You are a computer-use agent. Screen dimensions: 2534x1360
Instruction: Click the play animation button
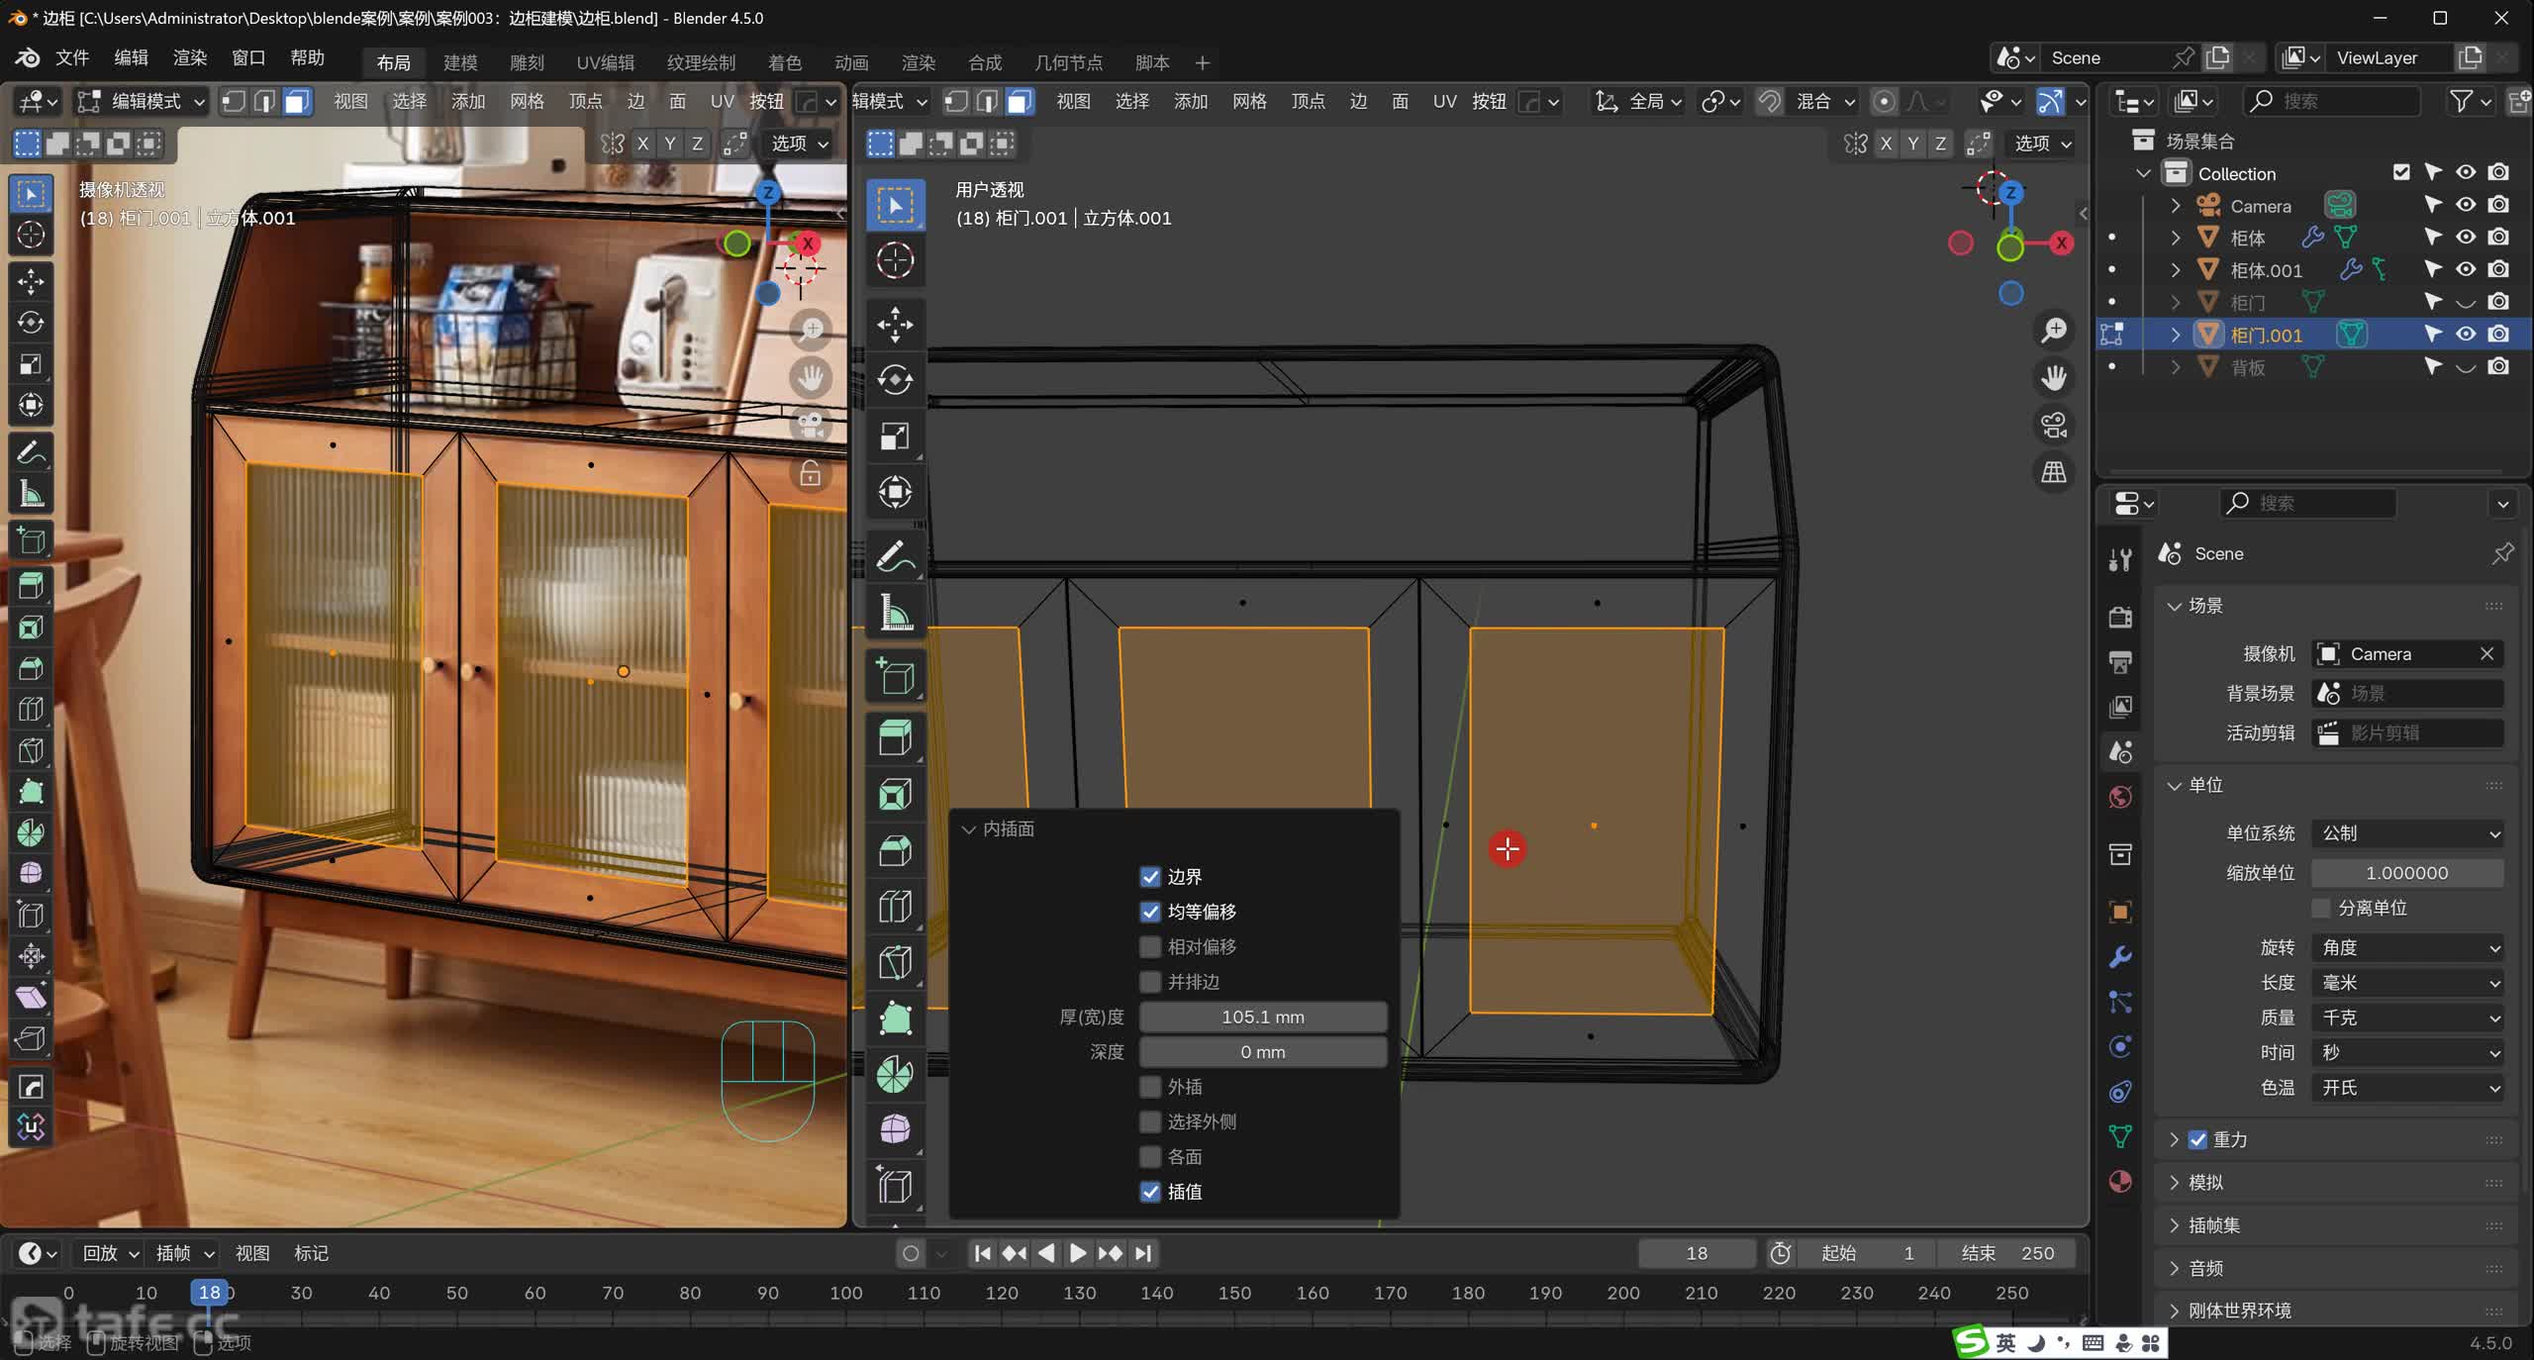click(x=1077, y=1253)
